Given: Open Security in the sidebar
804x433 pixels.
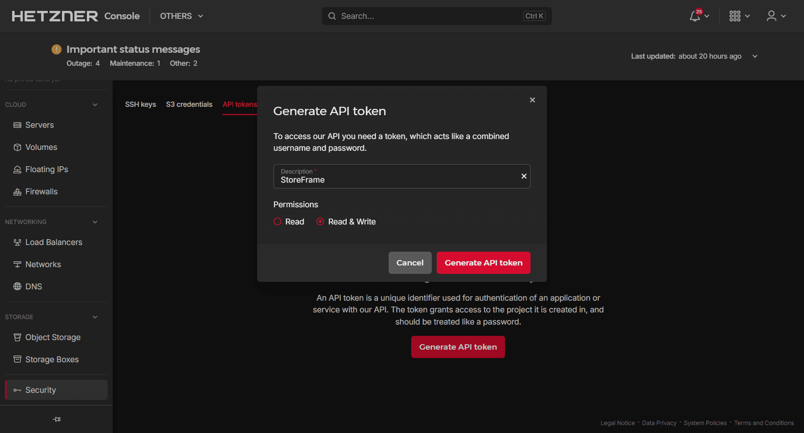Looking at the screenshot, I should 56,390.
